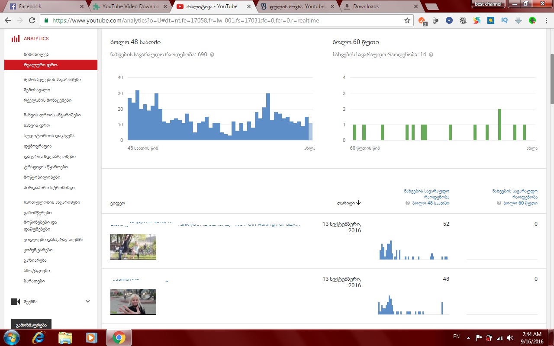Open გამომწერები in the sidebar
The height and width of the screenshot is (346, 554).
[x=38, y=213]
